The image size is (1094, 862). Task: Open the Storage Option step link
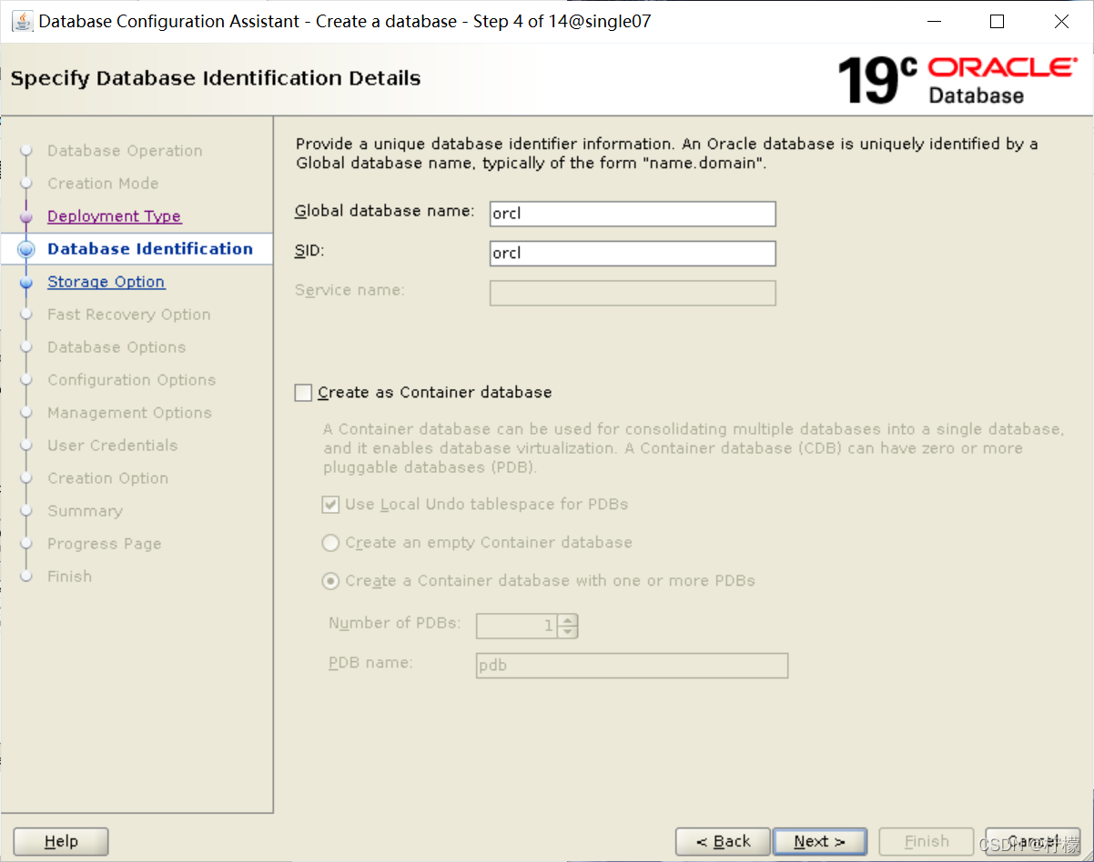click(x=106, y=281)
